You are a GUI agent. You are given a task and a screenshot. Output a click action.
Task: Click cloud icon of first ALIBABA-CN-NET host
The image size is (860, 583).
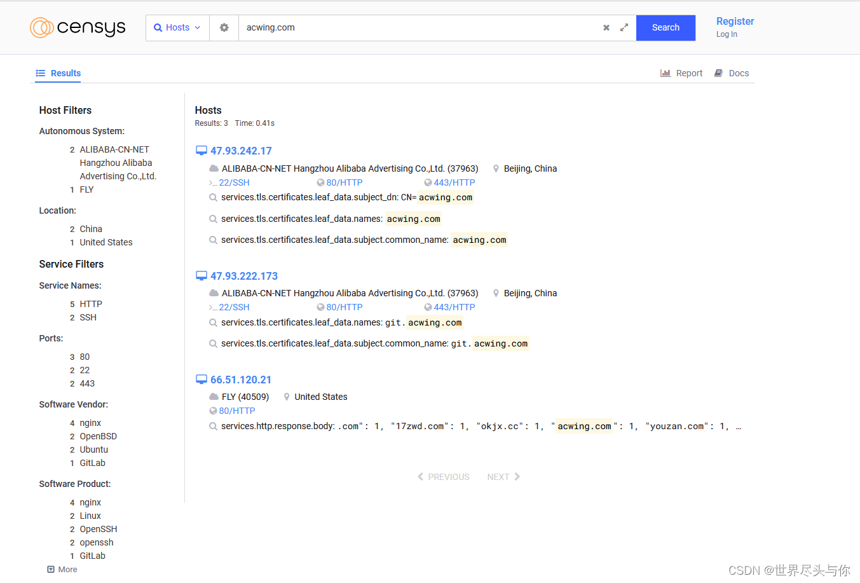coord(214,168)
